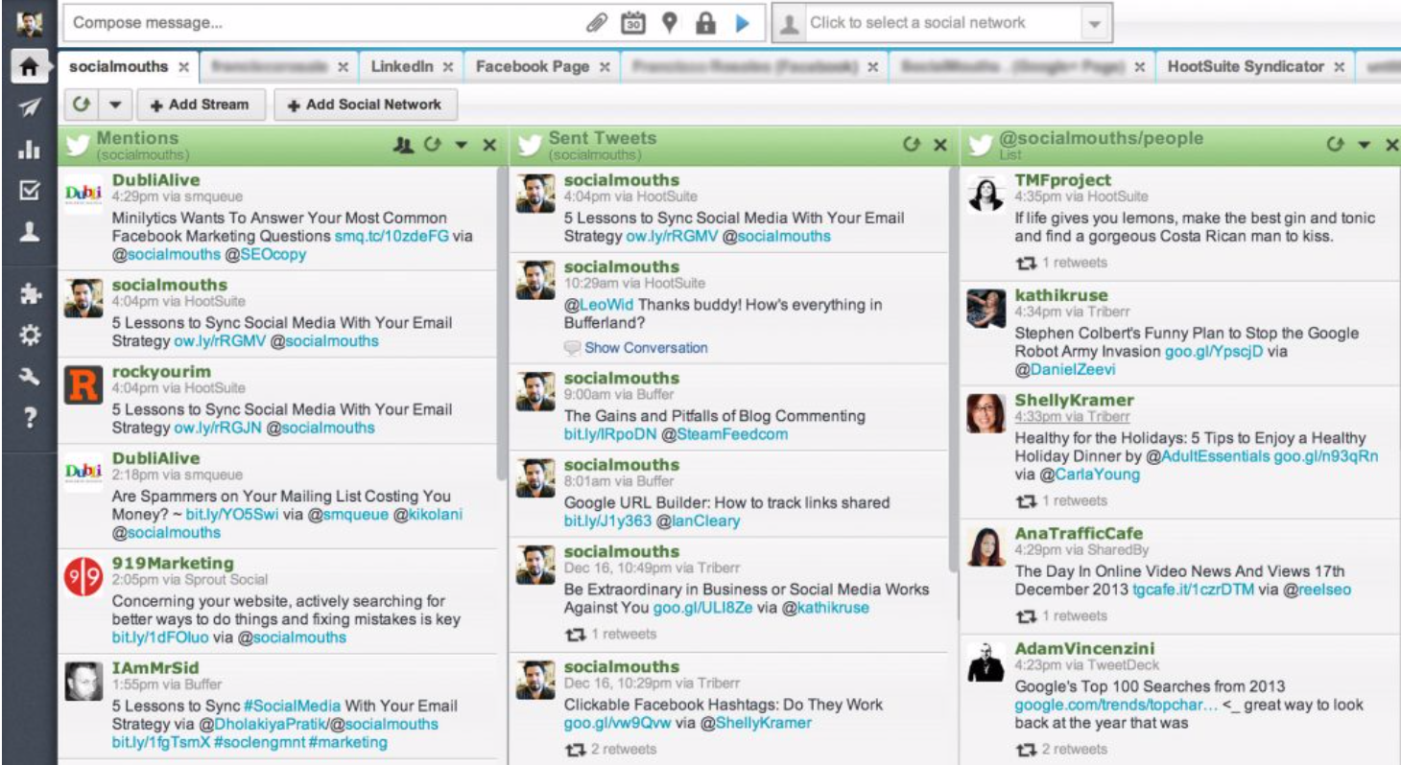Viewport: 1401px width, 765px height.
Task: Switch to the LinkedIn tab
Action: [402, 67]
